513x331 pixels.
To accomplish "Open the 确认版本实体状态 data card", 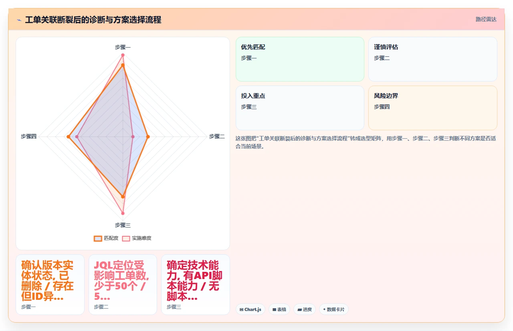I will [x=50, y=285].
